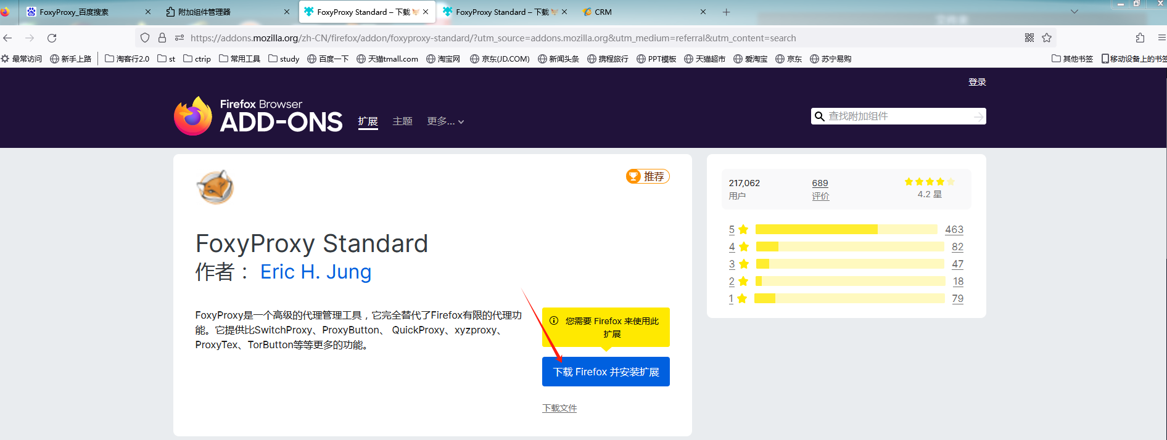The height and width of the screenshot is (440, 1167).
Task: Click 下载 Firefox 并安装扩展 button
Action: tap(606, 372)
